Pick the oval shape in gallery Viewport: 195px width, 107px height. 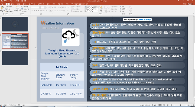96,7
